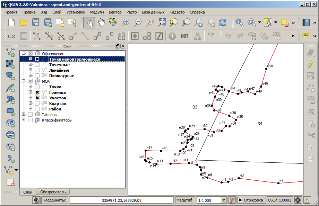Zoom to full extent icon
The height and width of the screenshot is (206, 319).
click(162, 23)
